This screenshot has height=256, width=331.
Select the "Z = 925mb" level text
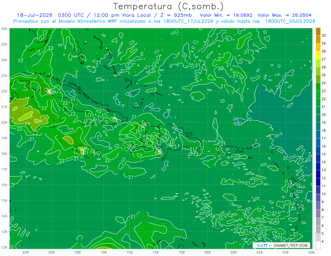click(x=176, y=15)
